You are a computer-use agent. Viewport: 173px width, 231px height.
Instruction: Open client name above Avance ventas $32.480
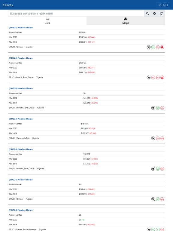click(21, 28)
